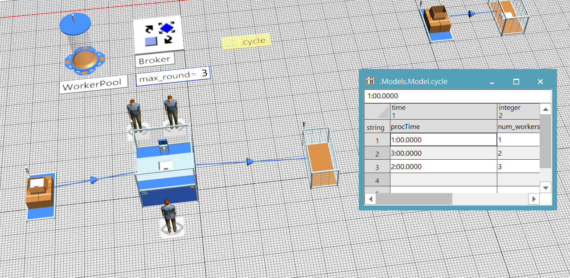Select procTime cell with 3:00.0000
Screen dimensions: 570x278
pyautogui.click(x=443, y=153)
